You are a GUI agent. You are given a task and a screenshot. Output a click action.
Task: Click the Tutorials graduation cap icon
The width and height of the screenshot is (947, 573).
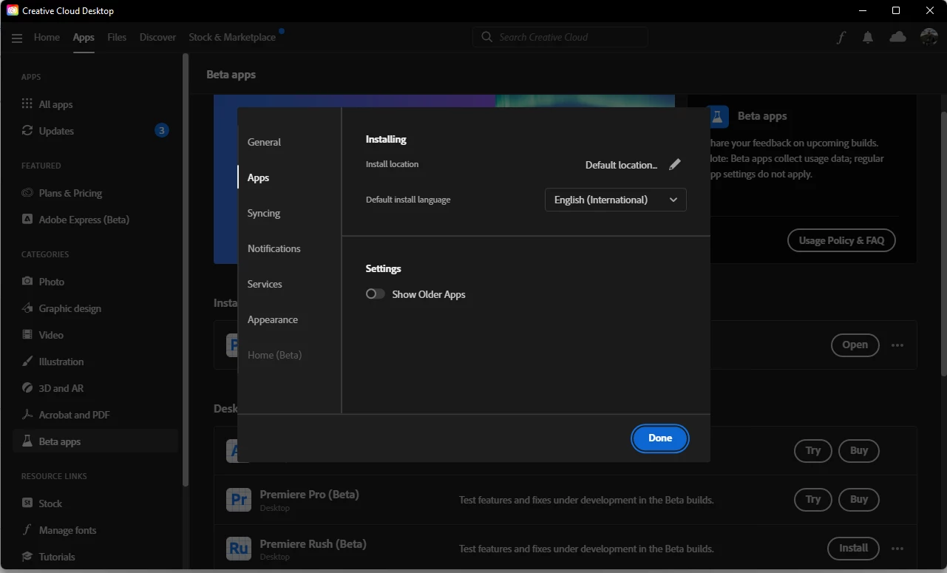(27, 557)
